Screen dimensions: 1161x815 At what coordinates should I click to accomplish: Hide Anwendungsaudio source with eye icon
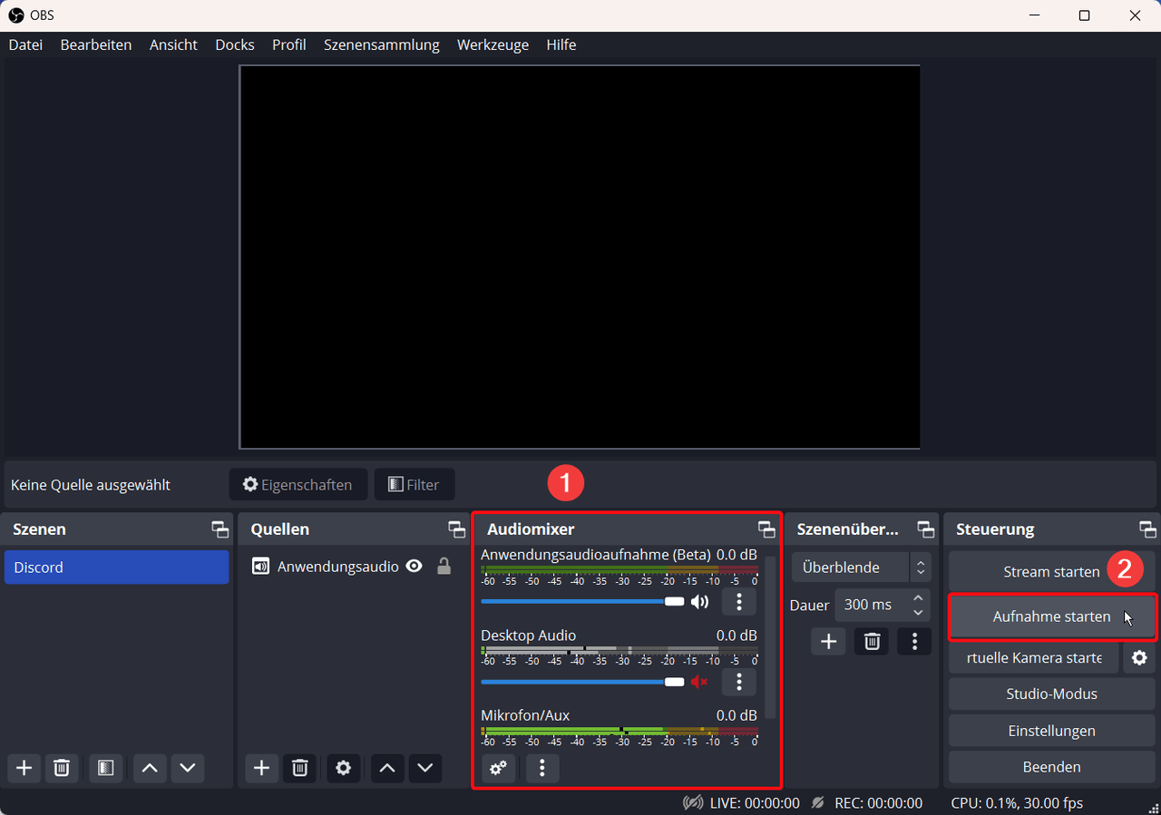[415, 567]
